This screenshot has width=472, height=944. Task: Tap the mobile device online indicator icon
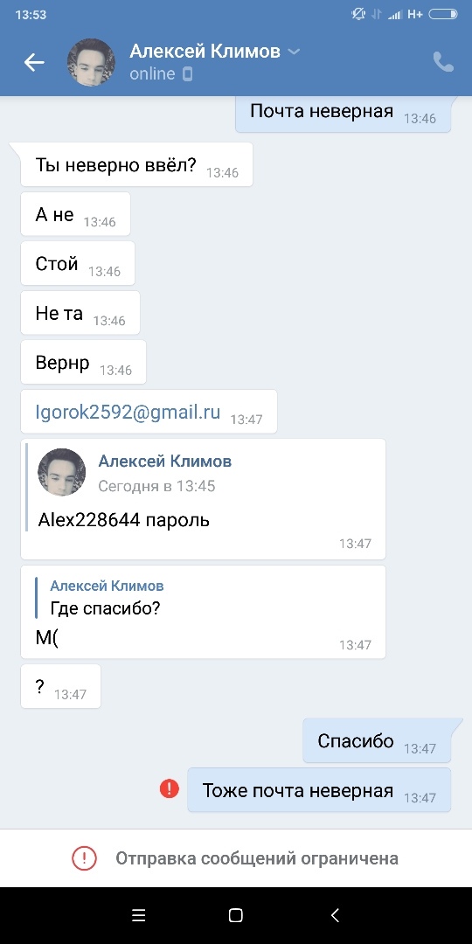pos(188,74)
